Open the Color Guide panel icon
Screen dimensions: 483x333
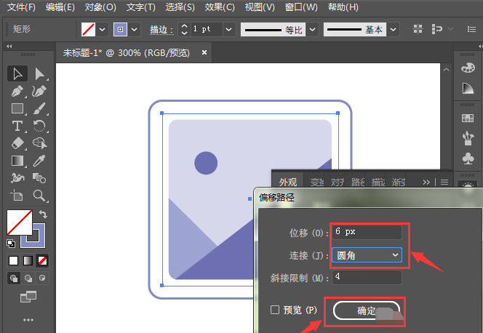tap(468, 88)
